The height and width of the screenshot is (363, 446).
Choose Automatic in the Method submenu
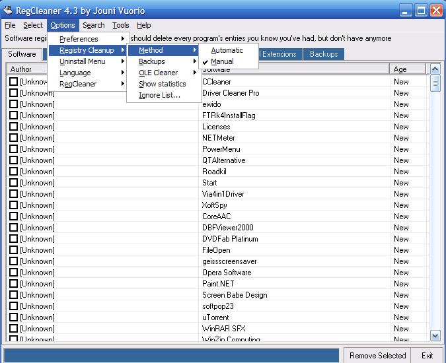[227, 50]
